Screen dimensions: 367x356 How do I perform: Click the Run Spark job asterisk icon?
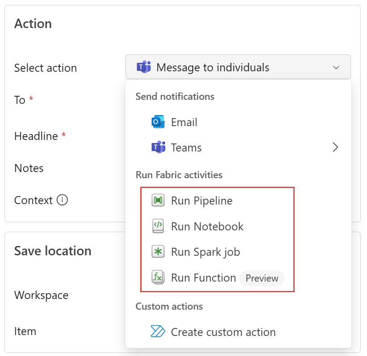pyautogui.click(x=158, y=252)
